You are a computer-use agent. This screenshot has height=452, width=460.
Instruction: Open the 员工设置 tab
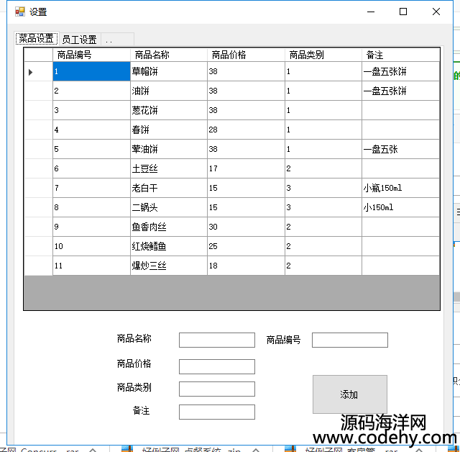pyautogui.click(x=80, y=40)
